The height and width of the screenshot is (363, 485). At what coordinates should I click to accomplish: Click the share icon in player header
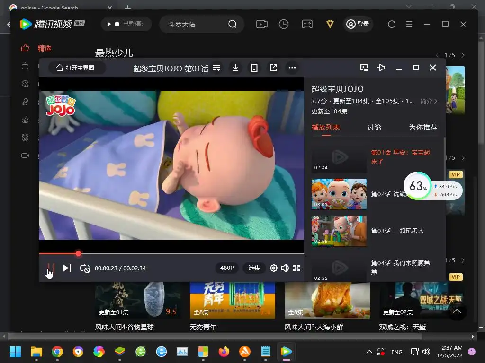pos(273,68)
